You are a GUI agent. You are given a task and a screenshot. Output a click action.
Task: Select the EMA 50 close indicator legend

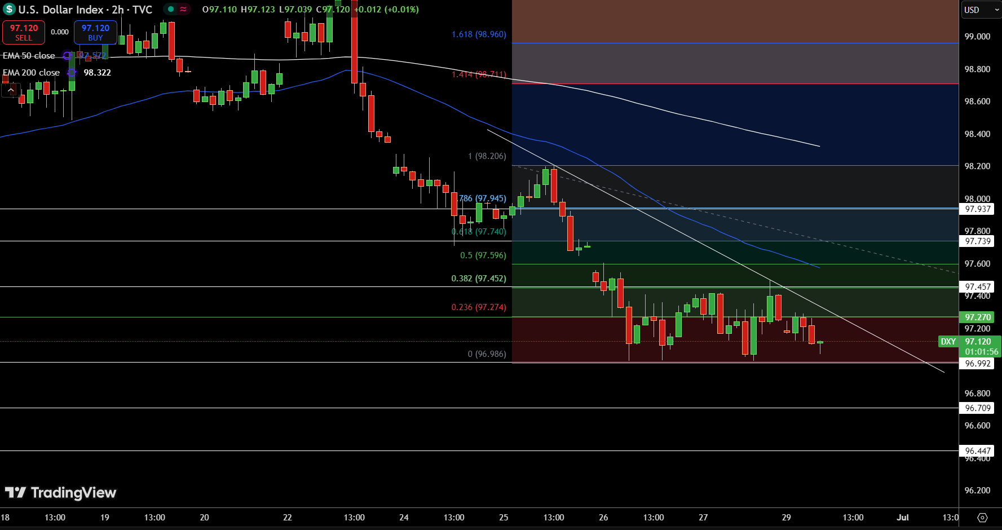click(x=29, y=56)
